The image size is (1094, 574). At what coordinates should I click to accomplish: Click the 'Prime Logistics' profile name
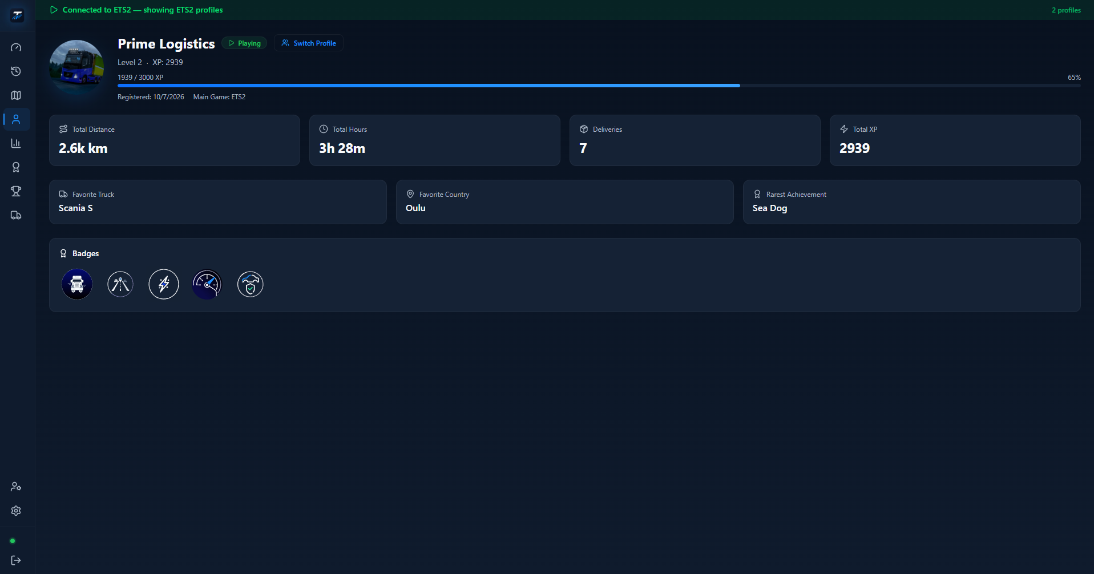click(x=166, y=43)
